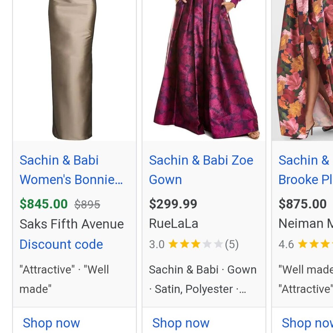Shop now for the Zoe Gown
Screen dimensions: 333x333
(x=180, y=323)
